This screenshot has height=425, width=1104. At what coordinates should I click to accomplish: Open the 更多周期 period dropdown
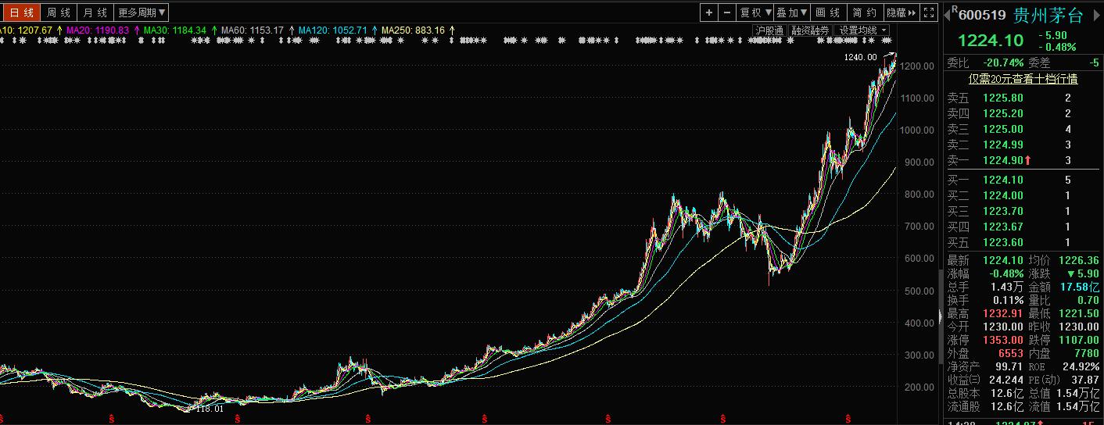click(142, 12)
